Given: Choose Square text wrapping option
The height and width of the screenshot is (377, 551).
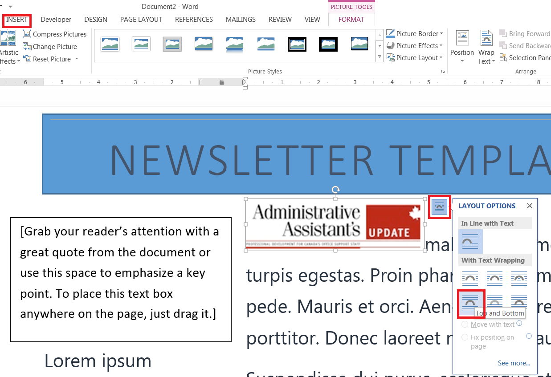Looking at the screenshot, I should (470, 279).
